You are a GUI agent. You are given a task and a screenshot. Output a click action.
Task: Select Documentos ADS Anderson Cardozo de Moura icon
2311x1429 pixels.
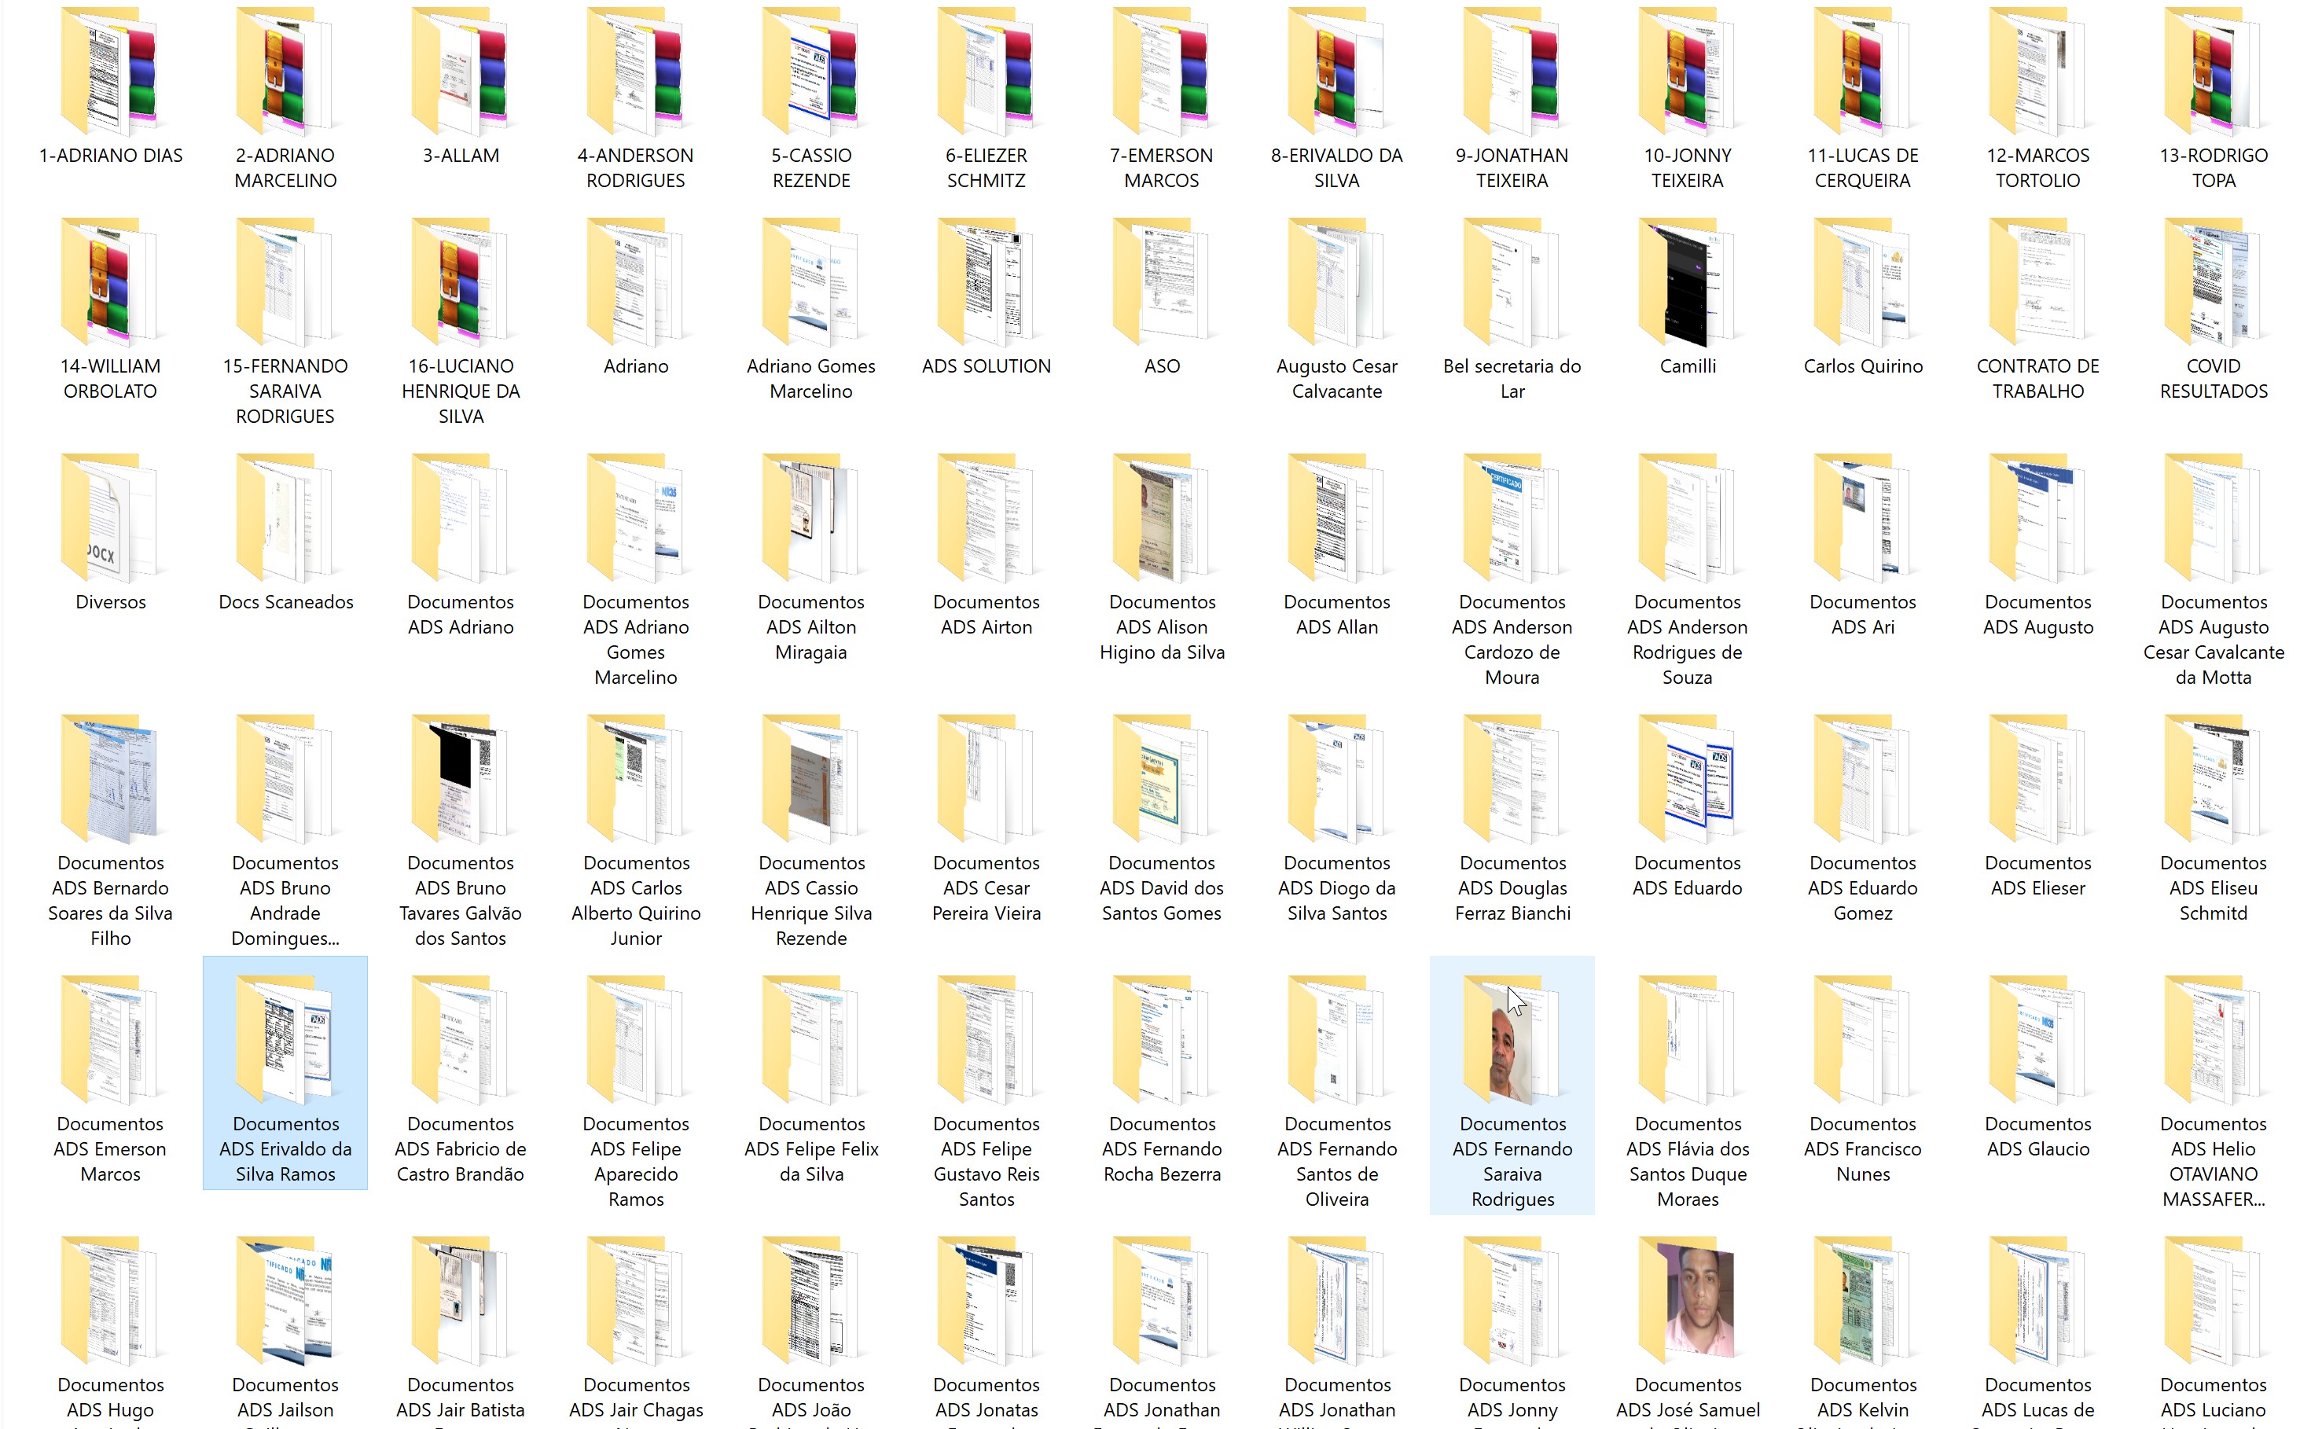(x=1512, y=518)
